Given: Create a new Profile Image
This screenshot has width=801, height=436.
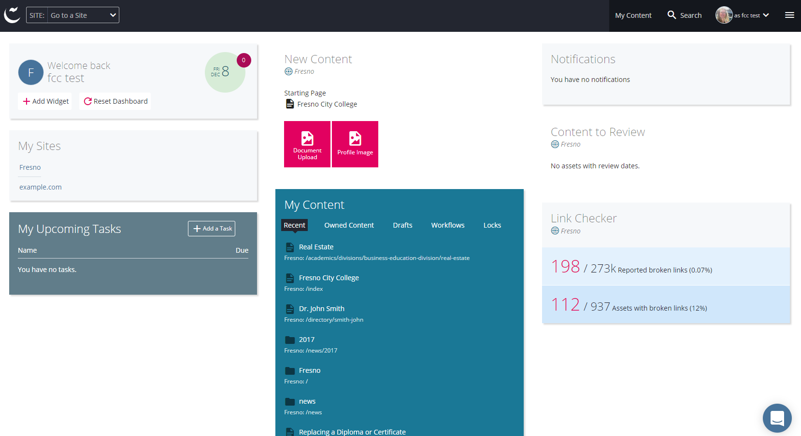Looking at the screenshot, I should click(x=355, y=144).
